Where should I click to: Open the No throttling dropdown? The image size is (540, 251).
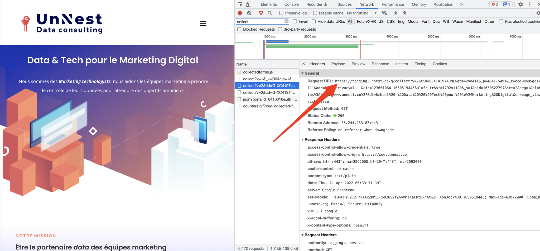361,13
